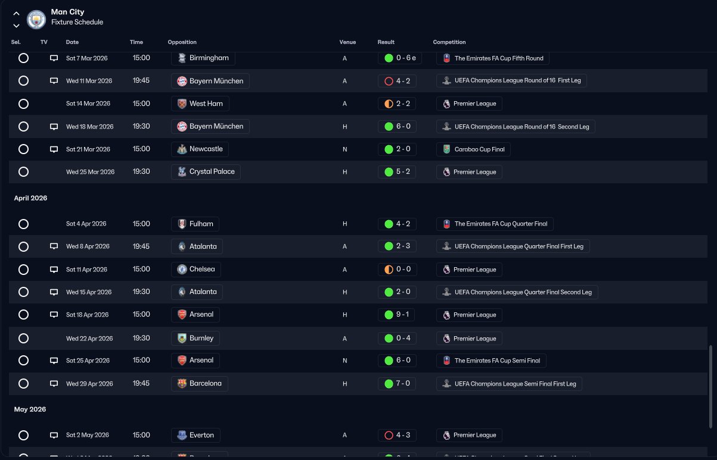This screenshot has width=717, height=460.
Task: Open The Emirates FA Cup Quarter Final
Action: pyautogui.click(x=495, y=224)
